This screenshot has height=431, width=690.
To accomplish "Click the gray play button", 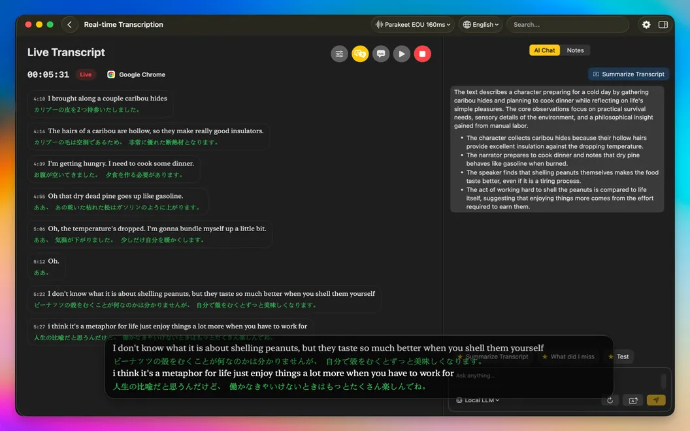I will tap(401, 54).
